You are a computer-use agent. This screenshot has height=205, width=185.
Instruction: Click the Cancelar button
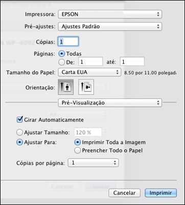click(x=124, y=193)
